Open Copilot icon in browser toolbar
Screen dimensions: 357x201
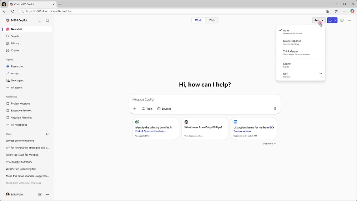(352, 11)
